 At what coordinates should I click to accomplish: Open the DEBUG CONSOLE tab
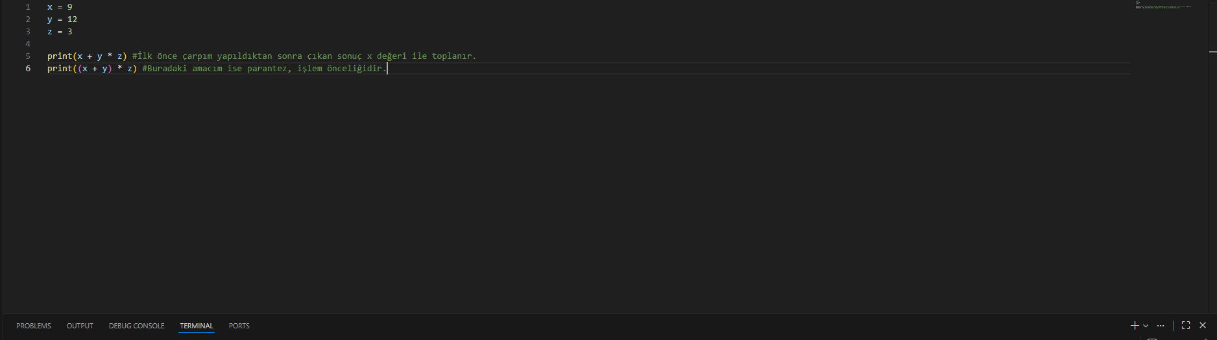point(137,326)
